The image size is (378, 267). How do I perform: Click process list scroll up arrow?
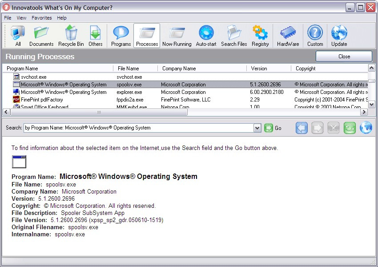pyautogui.click(x=371, y=68)
